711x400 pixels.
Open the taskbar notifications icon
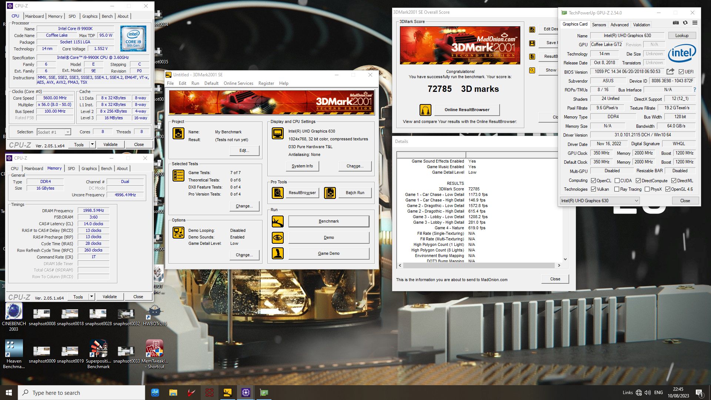[699, 393]
